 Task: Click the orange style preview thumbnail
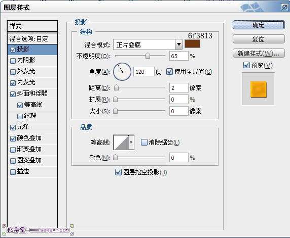[x=259, y=89]
